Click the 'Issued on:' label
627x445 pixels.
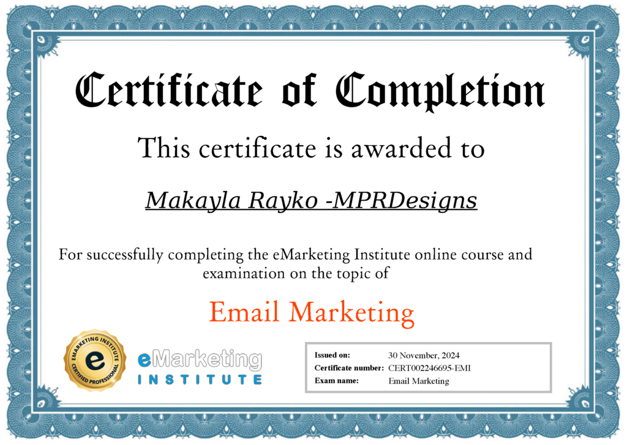click(332, 355)
